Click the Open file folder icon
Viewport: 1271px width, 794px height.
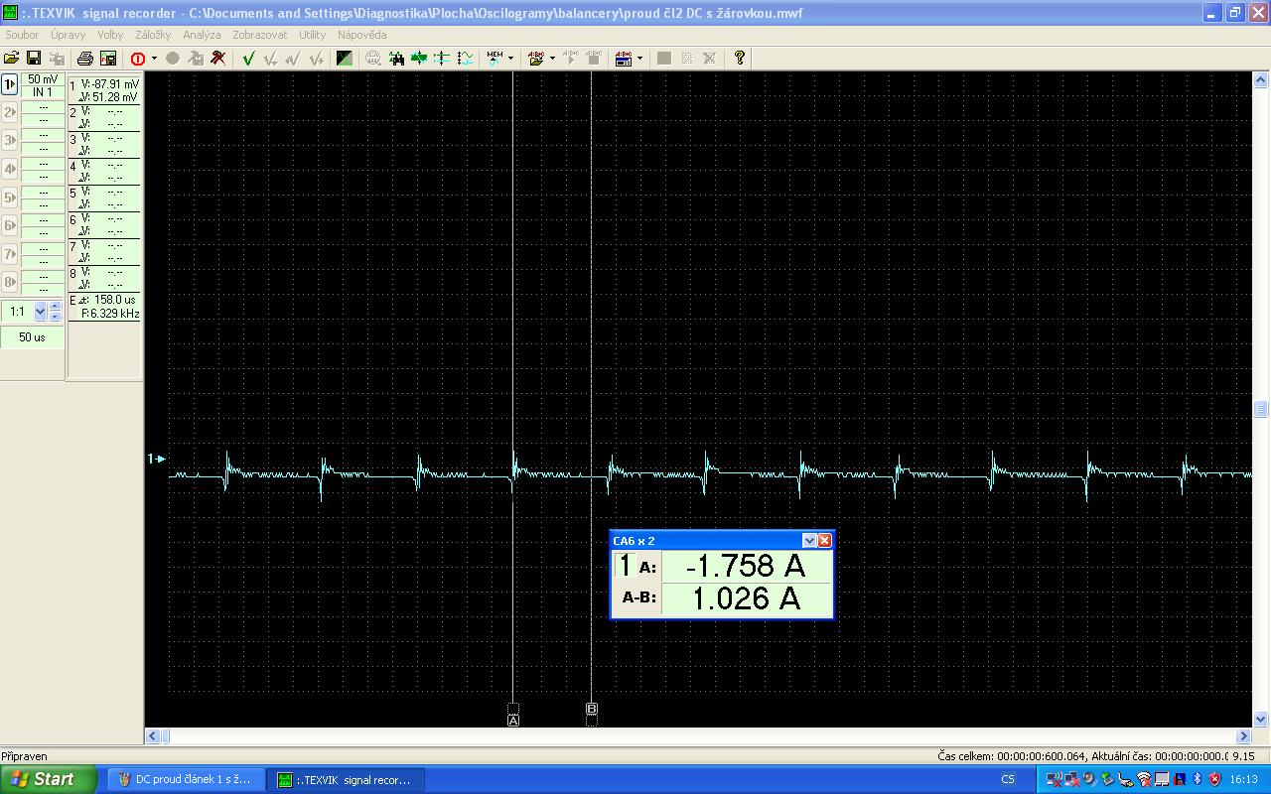pyautogui.click(x=12, y=59)
